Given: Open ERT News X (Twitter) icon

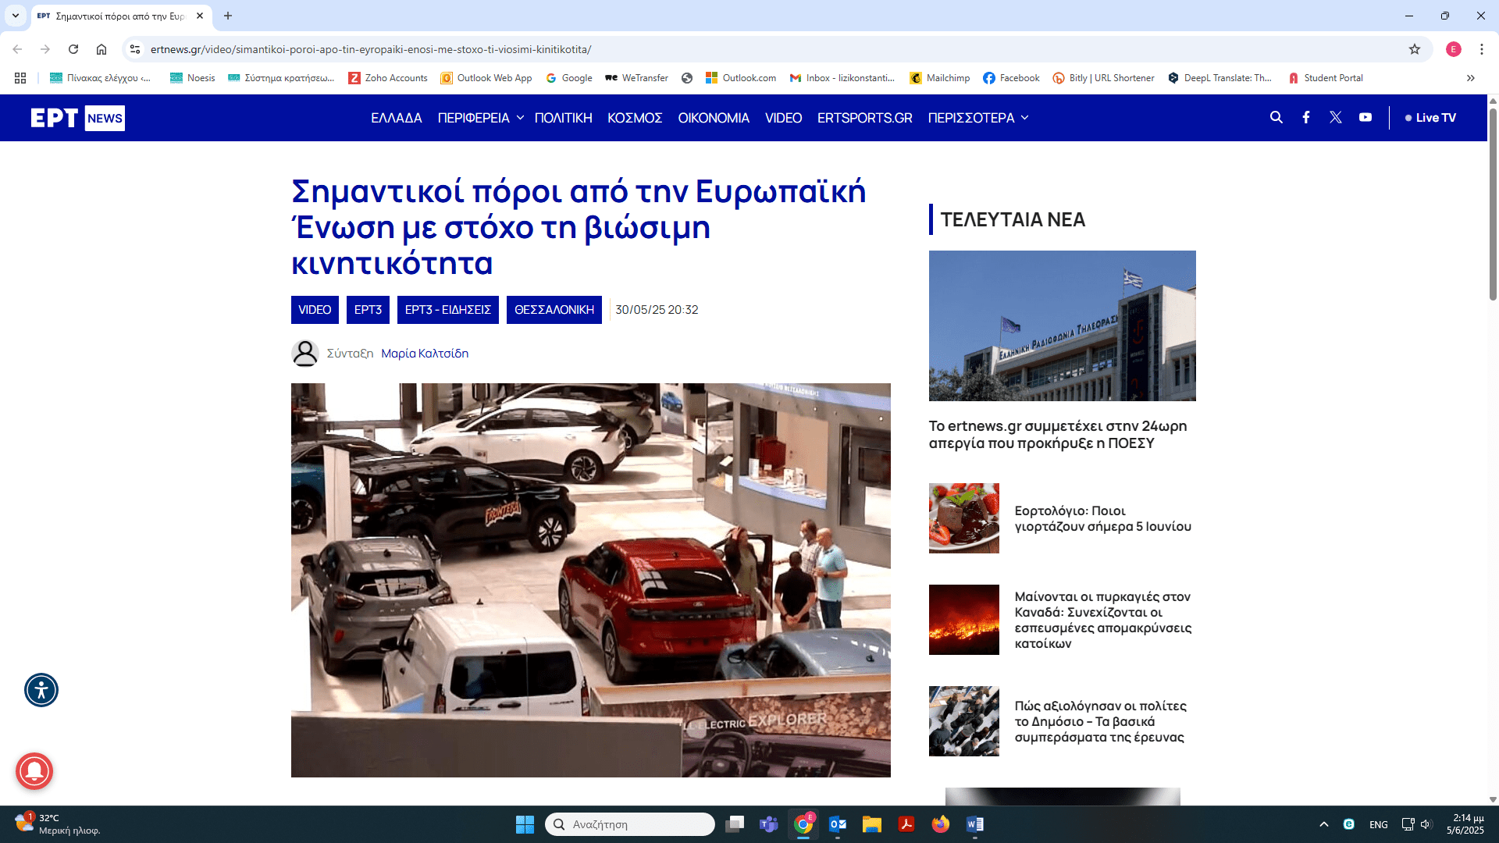Looking at the screenshot, I should click(x=1336, y=117).
